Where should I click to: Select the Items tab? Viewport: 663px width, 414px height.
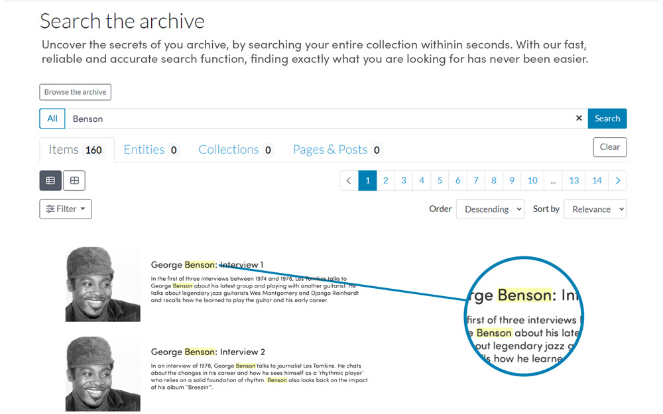tap(76, 150)
